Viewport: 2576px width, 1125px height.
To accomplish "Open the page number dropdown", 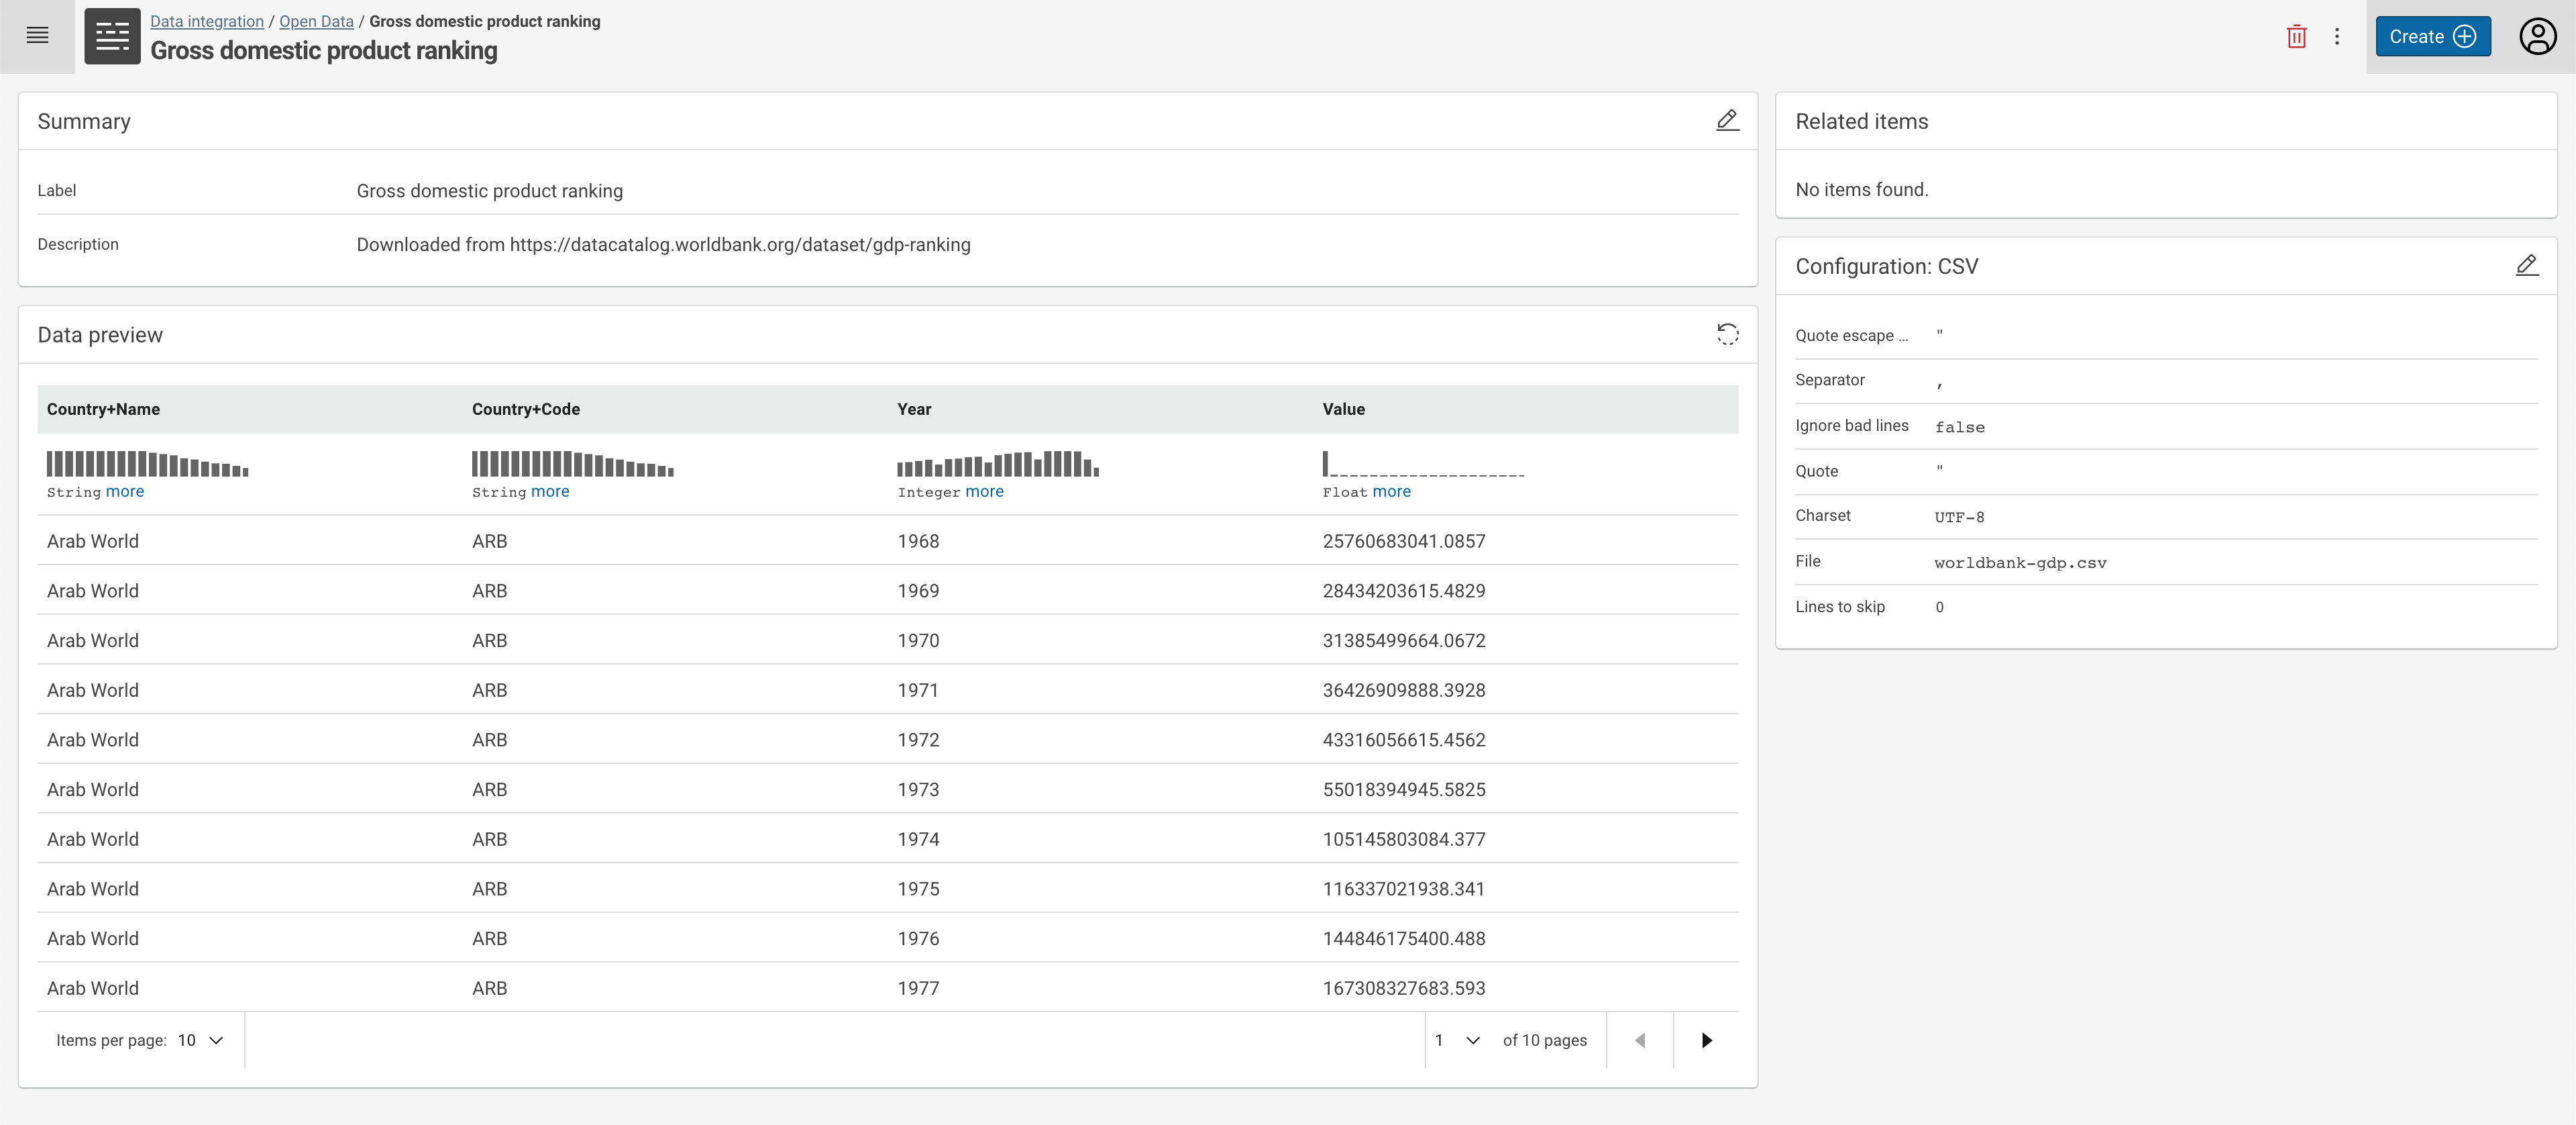I will click(1458, 1040).
